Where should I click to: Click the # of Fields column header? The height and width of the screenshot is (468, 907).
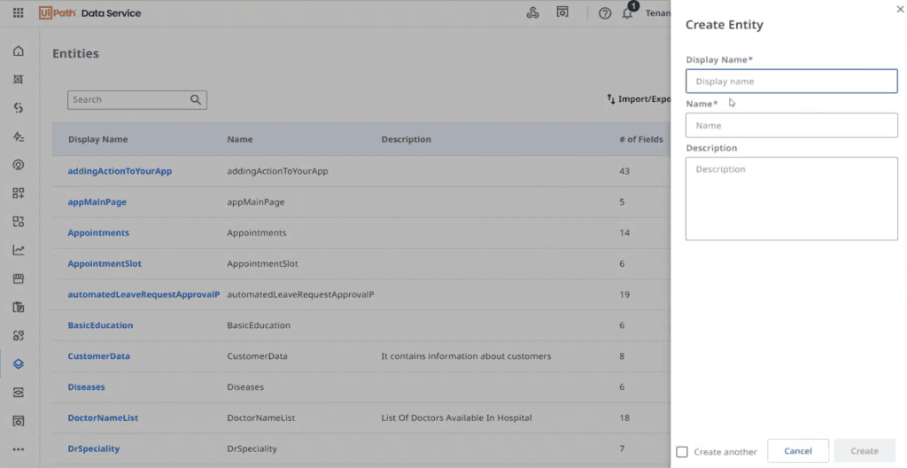click(641, 139)
